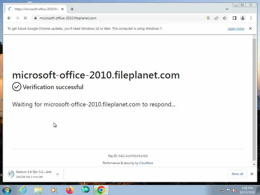Click the scrollbar down arrow

pyautogui.click(x=254, y=165)
